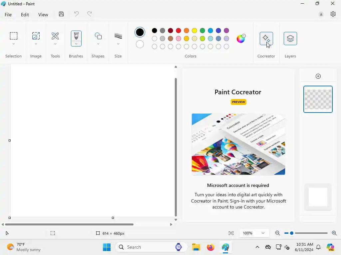
Task: Show hidden system tray icons
Action: pyautogui.click(x=257, y=247)
